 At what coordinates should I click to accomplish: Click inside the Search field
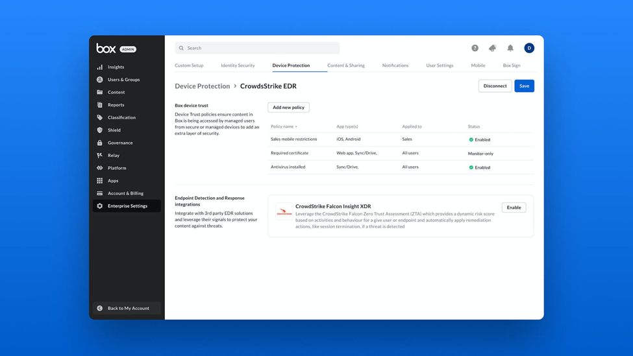pos(257,48)
